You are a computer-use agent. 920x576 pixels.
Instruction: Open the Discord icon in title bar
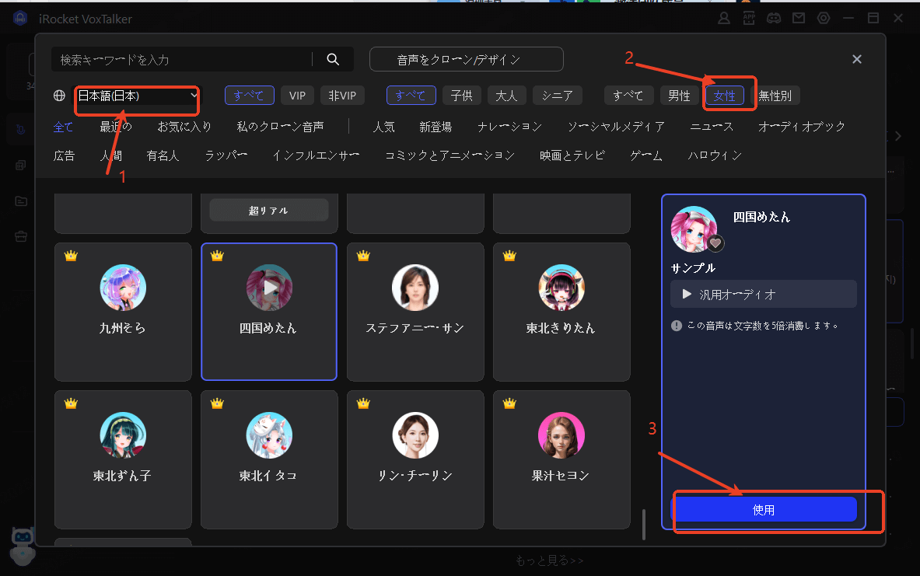[774, 18]
